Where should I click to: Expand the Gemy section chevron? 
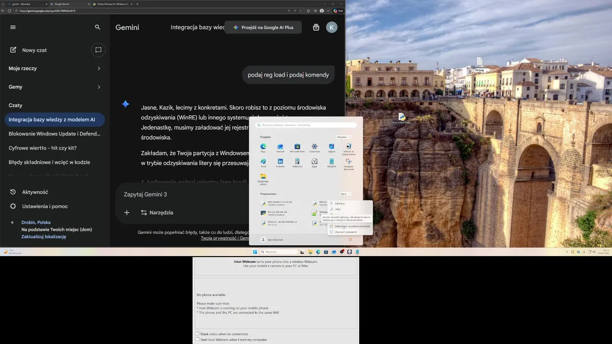99,87
